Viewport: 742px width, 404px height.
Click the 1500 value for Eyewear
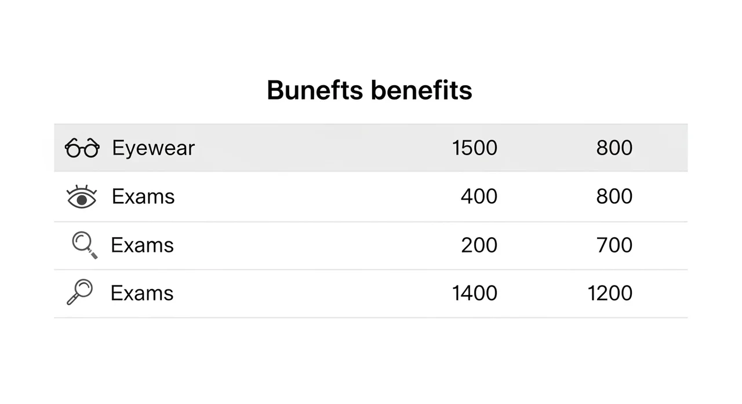[x=474, y=148]
